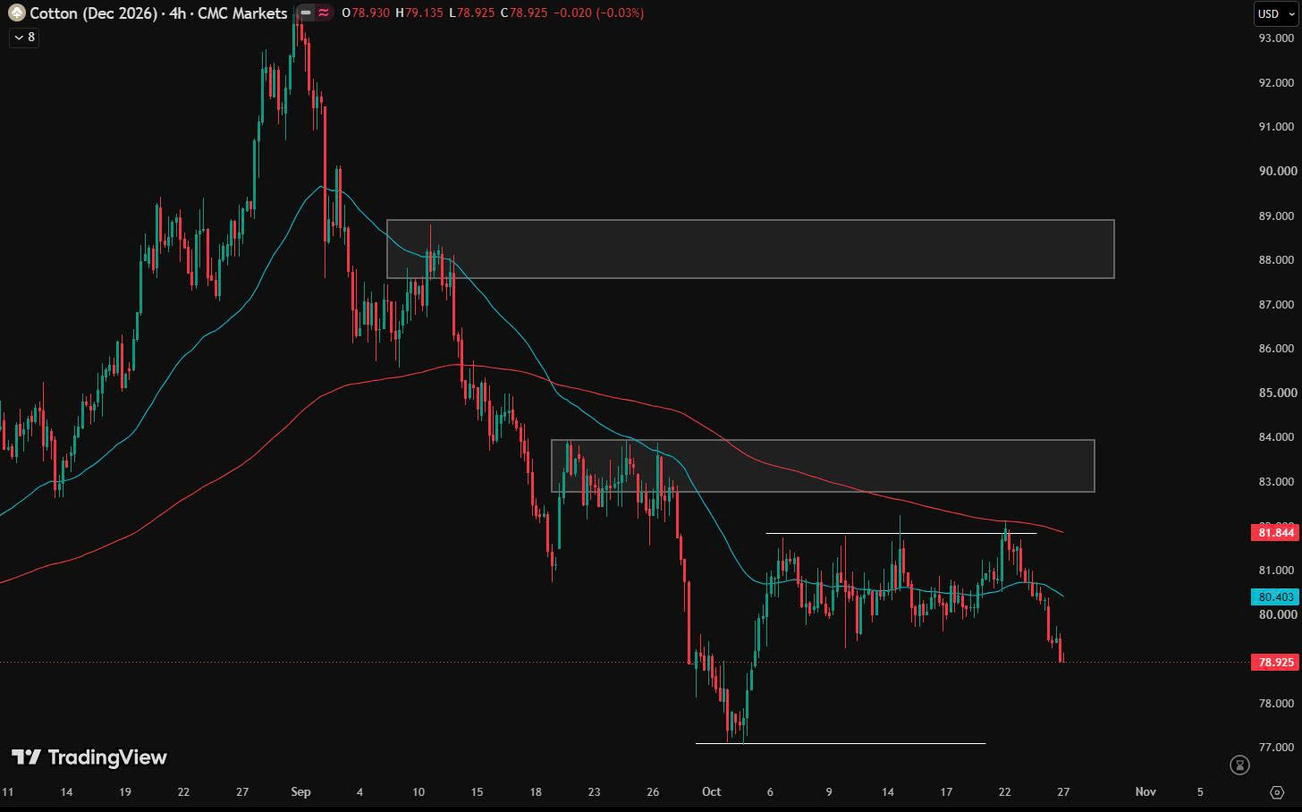Click the open value O78.930
Viewport: 1302px width, 812px height.
366,13
